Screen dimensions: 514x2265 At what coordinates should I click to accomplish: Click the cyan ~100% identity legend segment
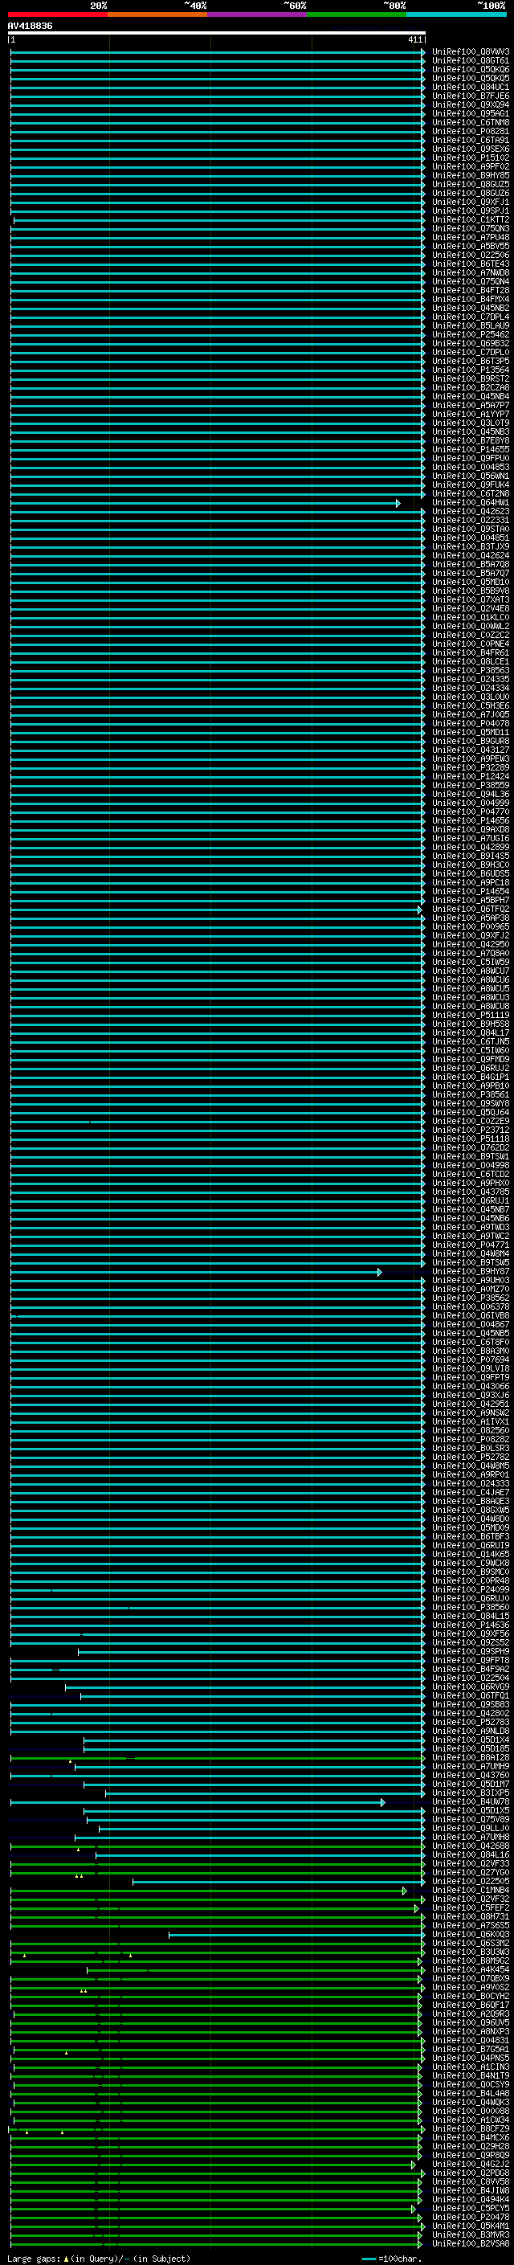coord(457,14)
